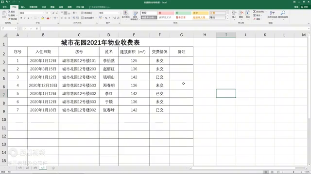Apply the green Good cell style

click(183, 13)
